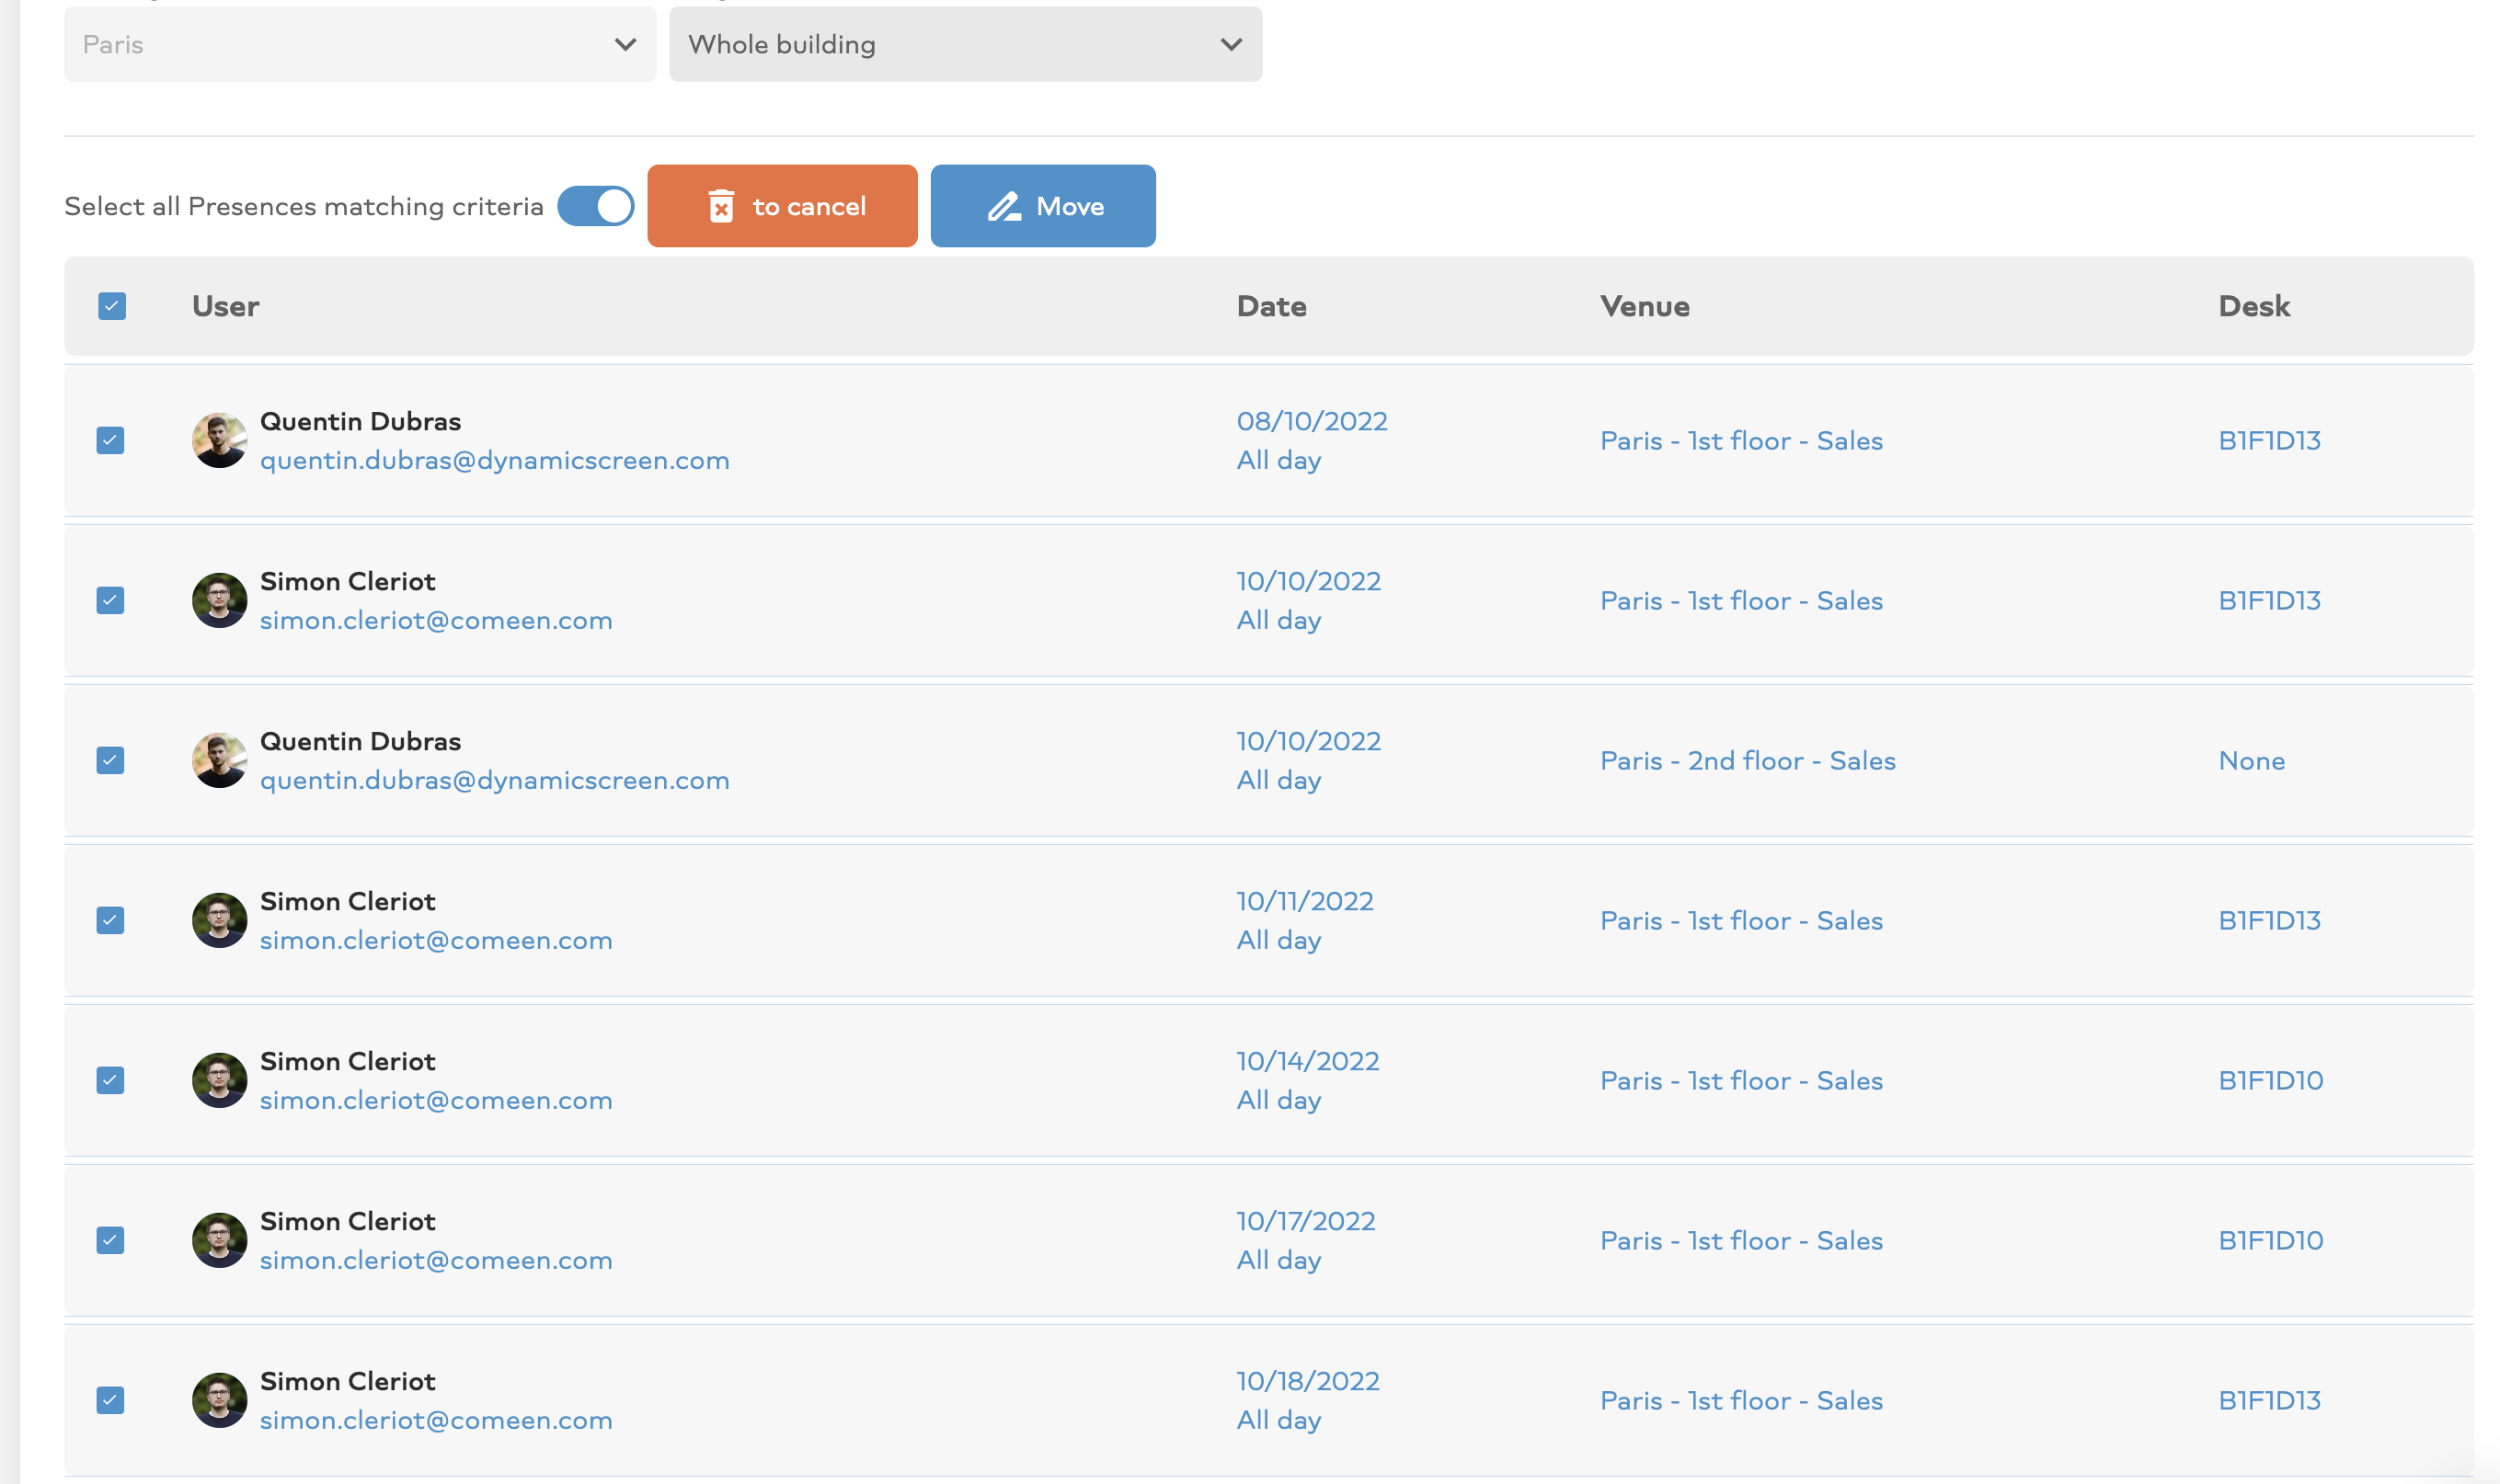
Task: Click Quentin Dubras avatar in 08/10/2022 row
Action: pyautogui.click(x=219, y=440)
